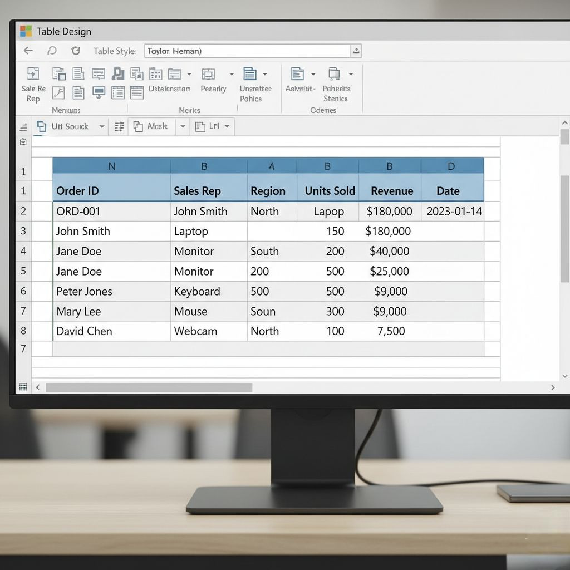Select the Revenue column header cell

pos(391,191)
